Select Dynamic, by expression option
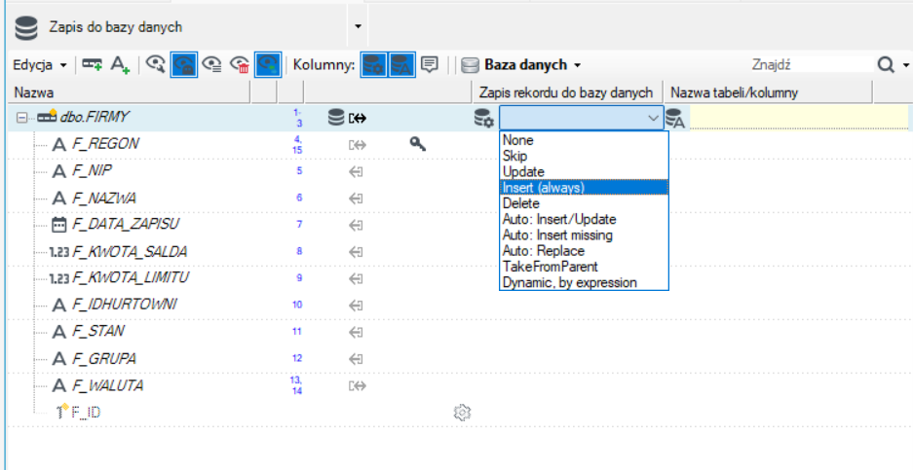 (584, 282)
